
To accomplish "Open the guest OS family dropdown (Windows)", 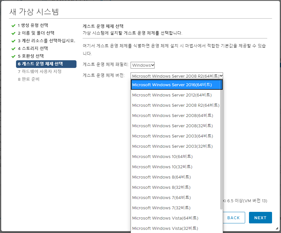I will coord(142,65).
